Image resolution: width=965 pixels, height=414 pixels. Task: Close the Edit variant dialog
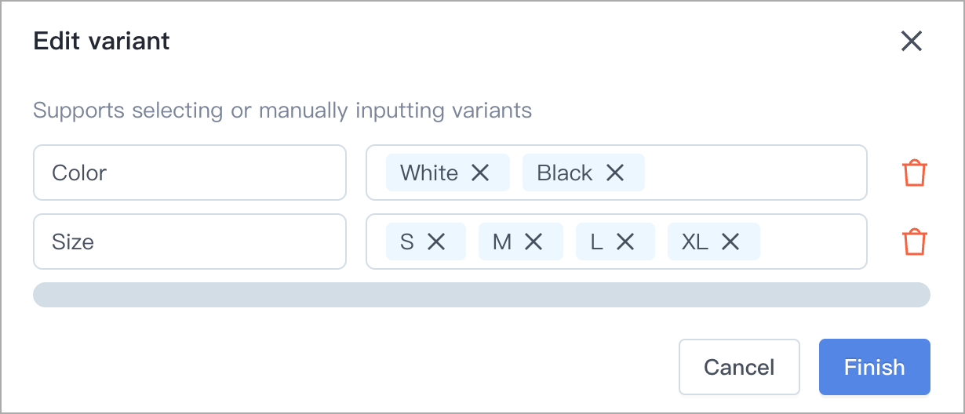tap(911, 41)
